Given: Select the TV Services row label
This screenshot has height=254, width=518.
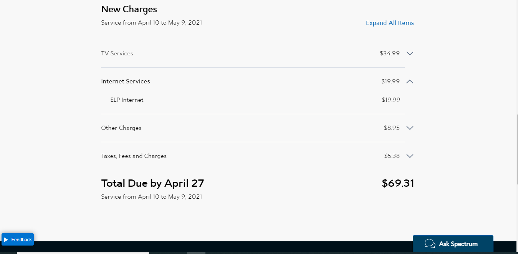Looking at the screenshot, I should tap(117, 53).
